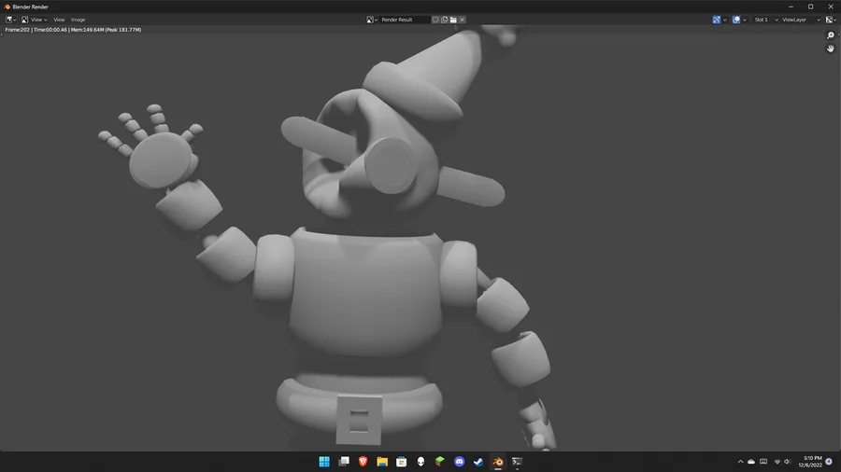Open notification count badge
Viewport: 841px width, 472px height.
click(829, 462)
